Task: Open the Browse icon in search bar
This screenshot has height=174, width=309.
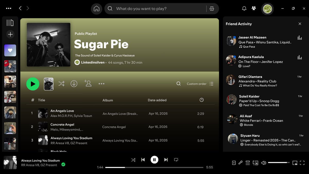Action: tap(212, 9)
